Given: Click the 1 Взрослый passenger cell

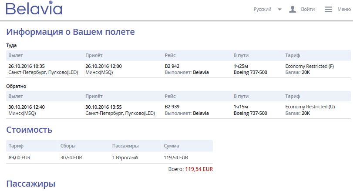Looking at the screenshot, I should (125, 157).
